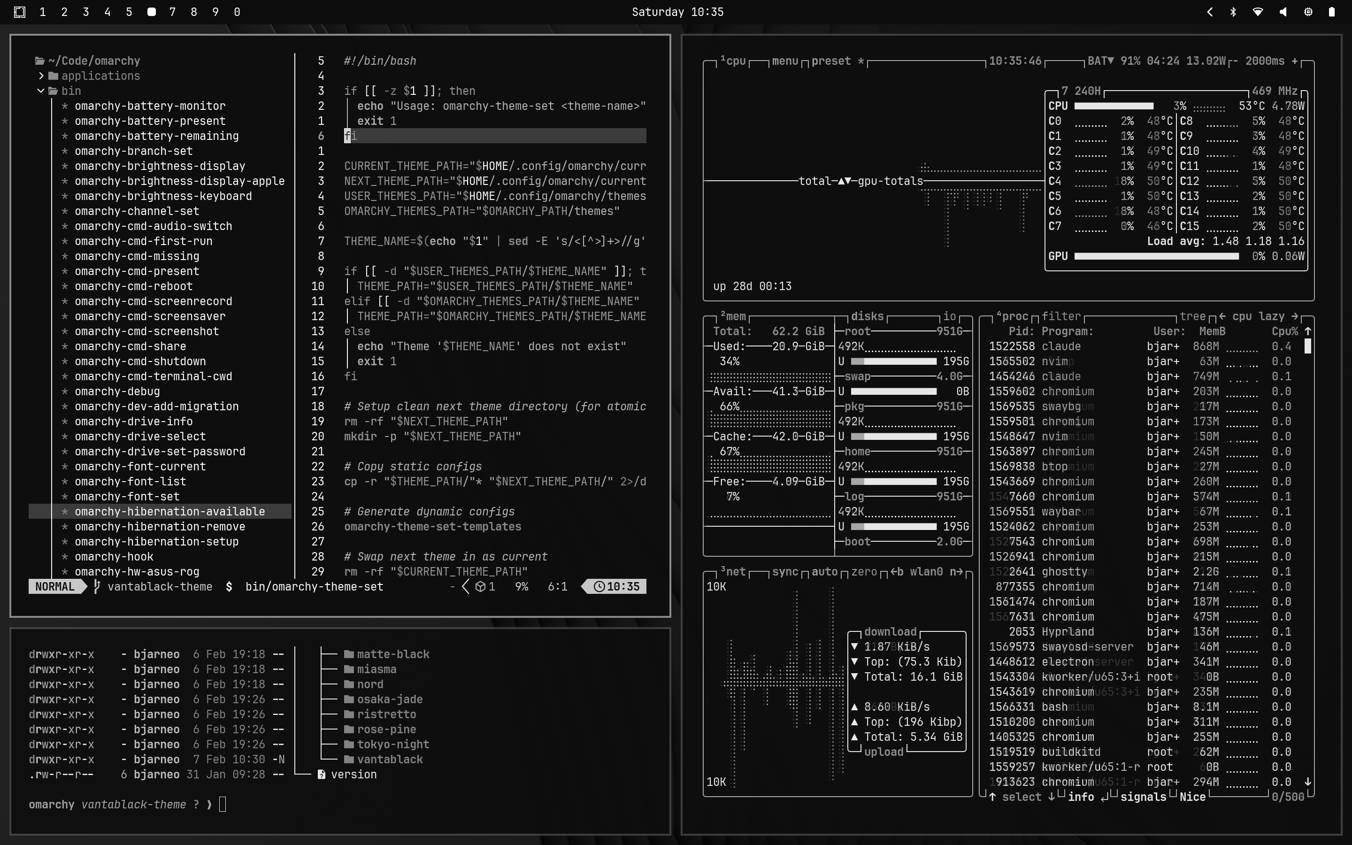Image resolution: width=1352 pixels, height=845 pixels.
Task: Click the Wi-Fi status icon
Action: click(x=1258, y=12)
